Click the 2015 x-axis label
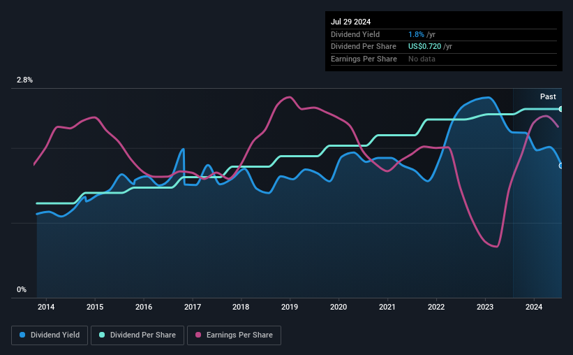Image resolution: width=573 pixels, height=355 pixels. [x=95, y=307]
